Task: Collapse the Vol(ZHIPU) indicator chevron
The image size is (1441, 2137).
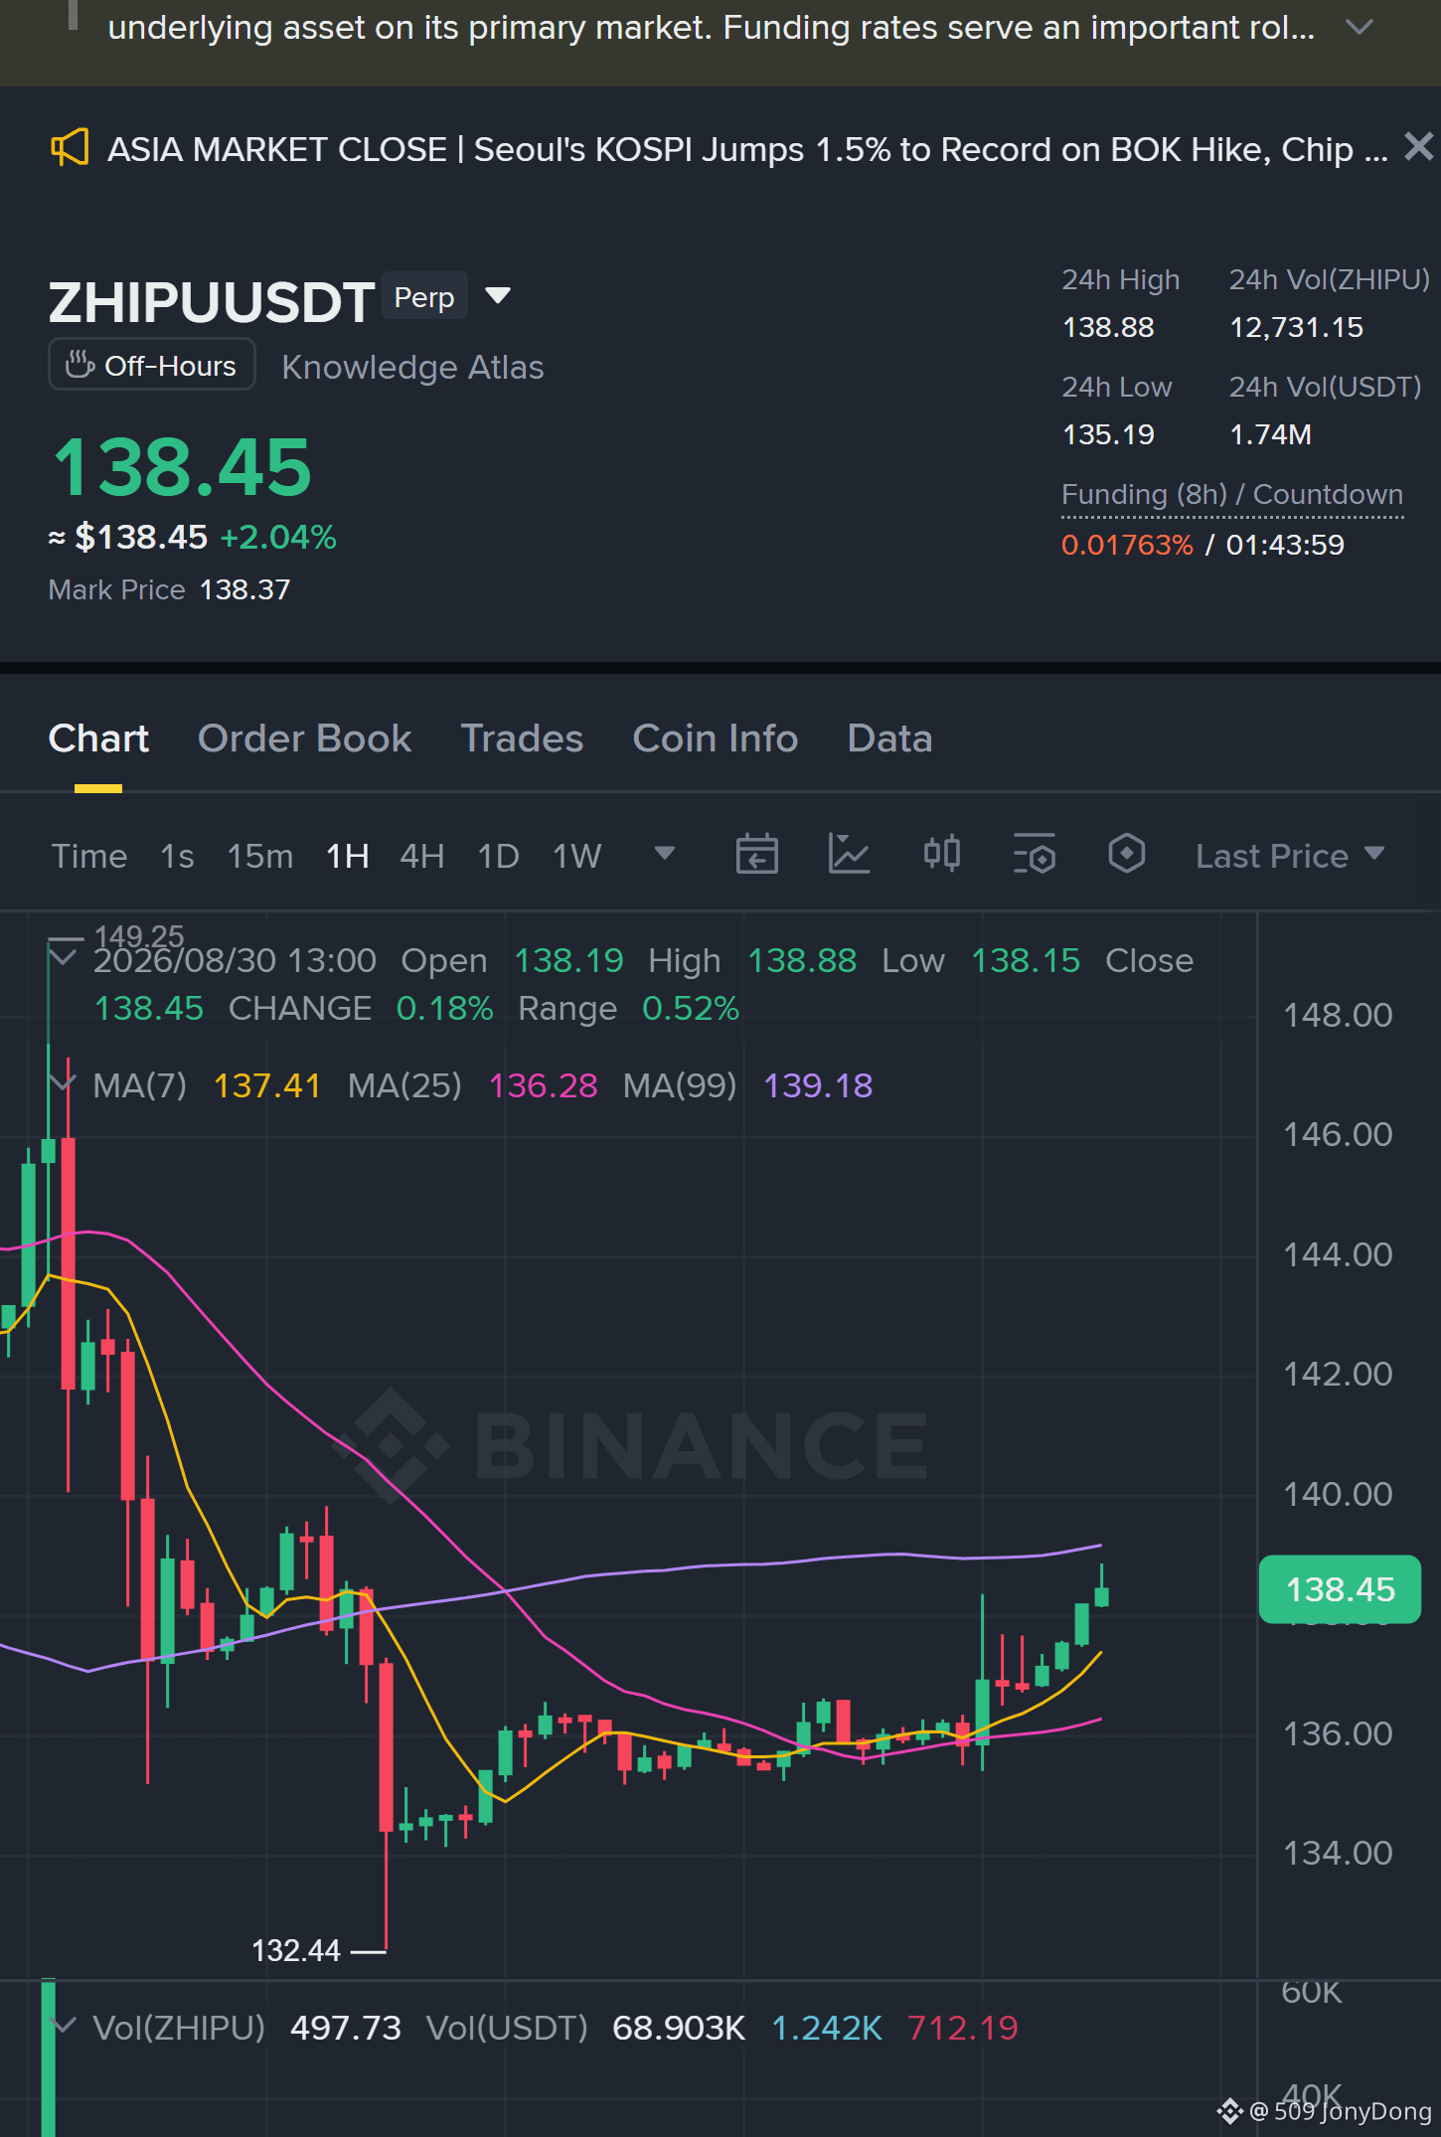Action: (63, 2027)
